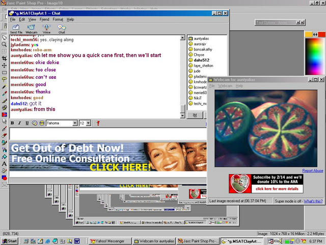Select the Arrow tool in Paint Shop Pro
This screenshot has height=245, width=326.
(4, 37)
